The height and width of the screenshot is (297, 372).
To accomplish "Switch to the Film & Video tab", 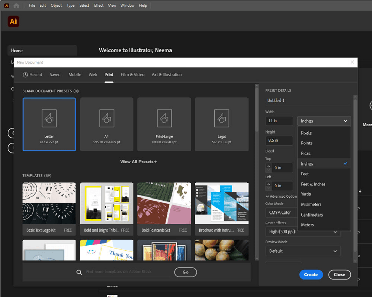I will click(133, 75).
